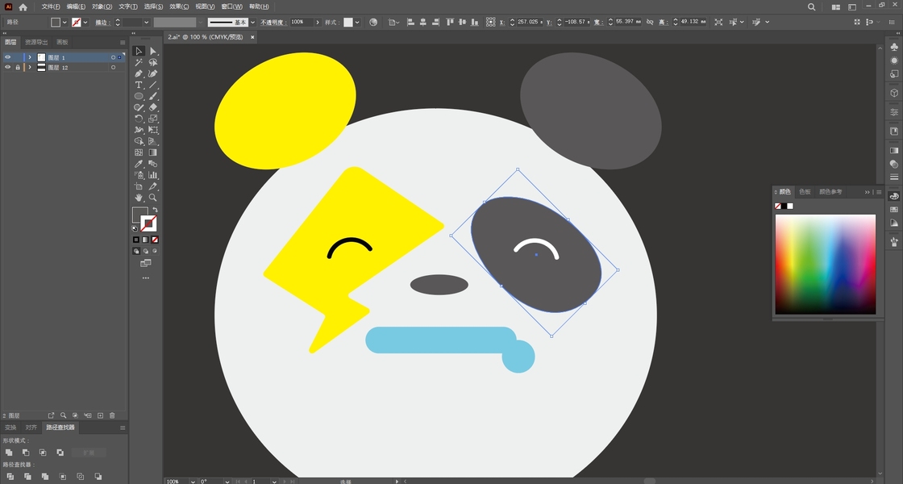Select the Blend tool

[x=152, y=164]
